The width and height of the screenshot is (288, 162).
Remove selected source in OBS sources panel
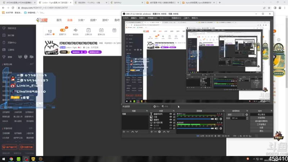point(156,132)
